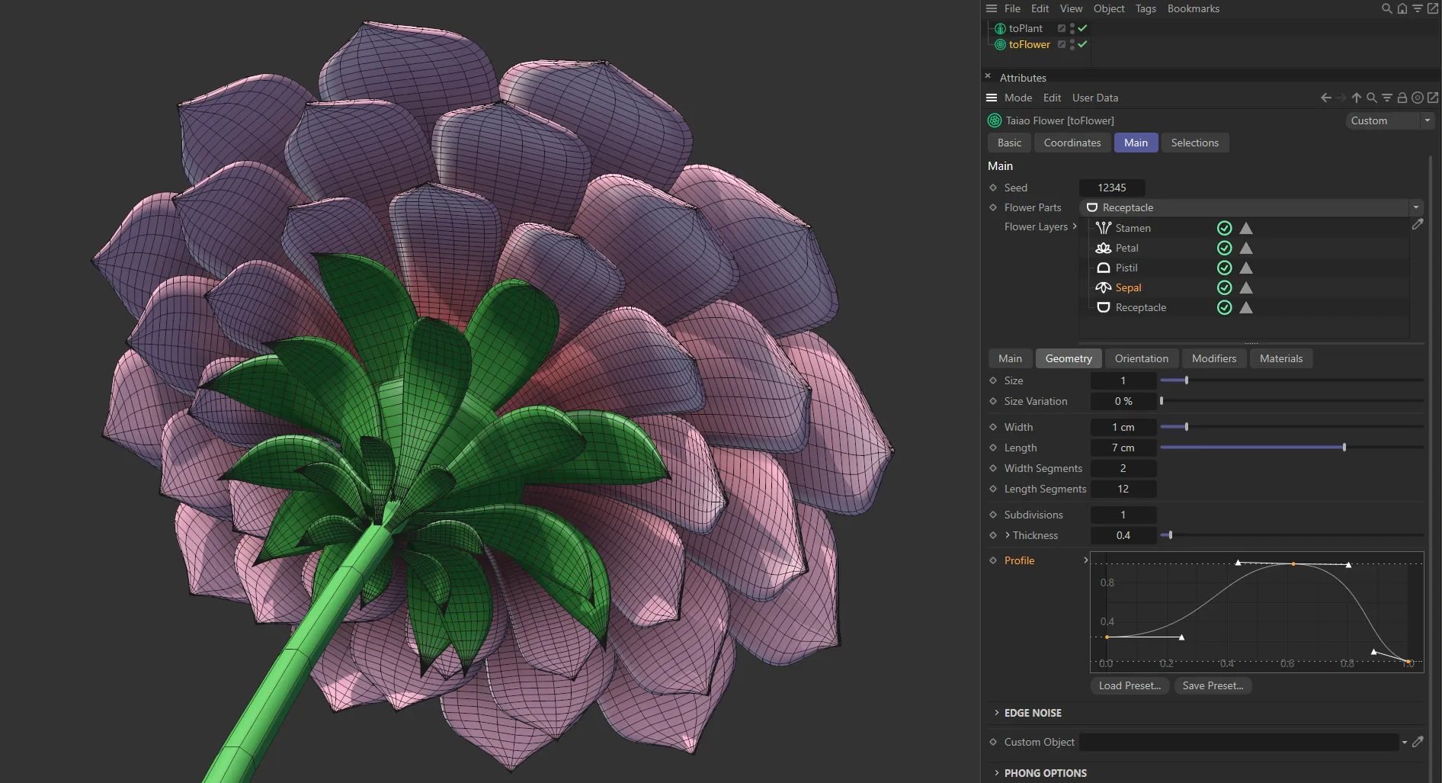Toggle the green enable checkmark on toPlant
1442x783 pixels.
(x=1081, y=27)
